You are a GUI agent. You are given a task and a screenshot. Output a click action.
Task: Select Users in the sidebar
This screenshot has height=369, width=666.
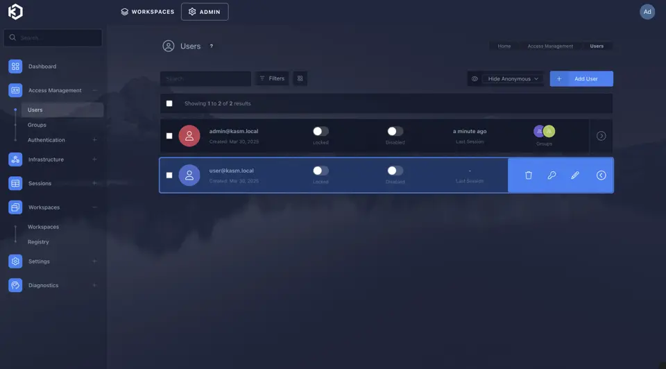point(62,110)
